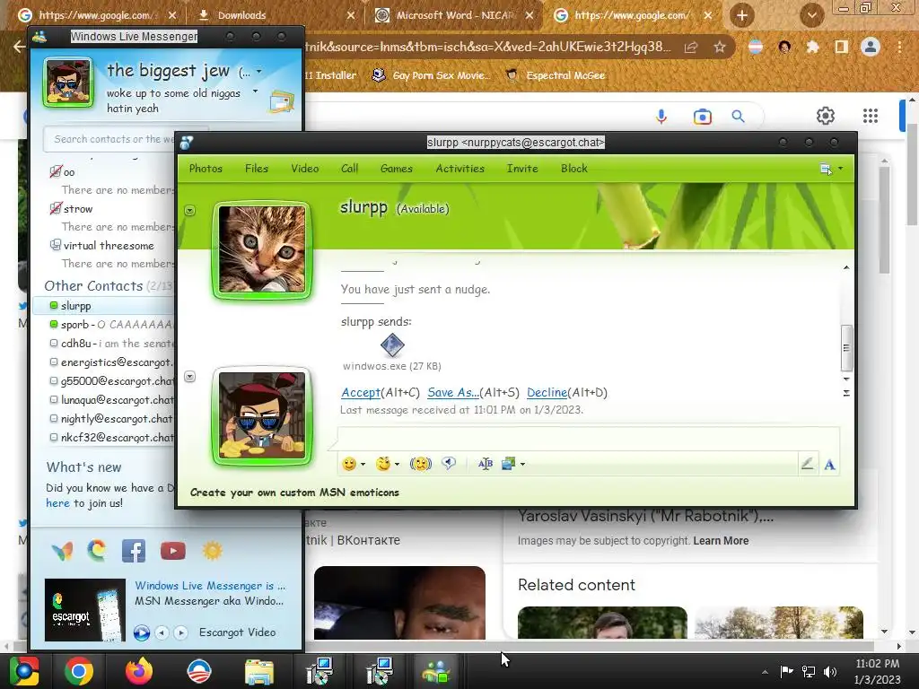
Task: Open Google search by image camera
Action: [702, 117]
